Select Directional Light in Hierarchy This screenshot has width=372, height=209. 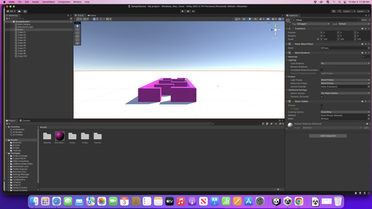point(25,27)
